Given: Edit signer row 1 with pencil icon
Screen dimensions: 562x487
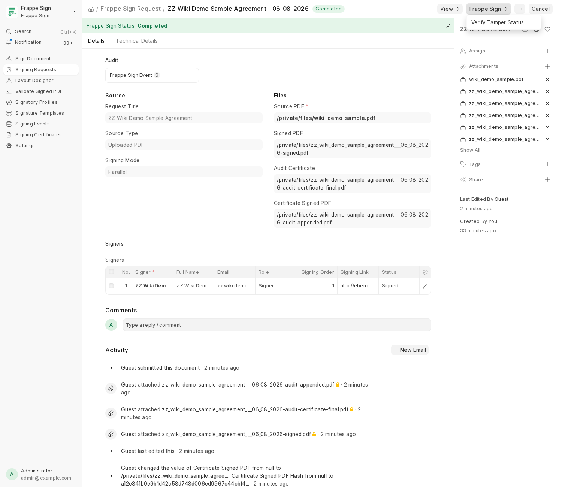Looking at the screenshot, I should (425, 287).
